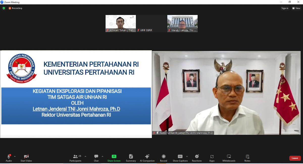Click slide heading "KEMENTERIAN PERTAHANAN RI"

click(x=91, y=64)
